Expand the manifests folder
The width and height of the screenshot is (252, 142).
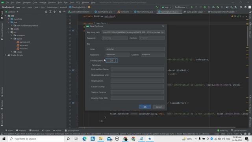9,19
